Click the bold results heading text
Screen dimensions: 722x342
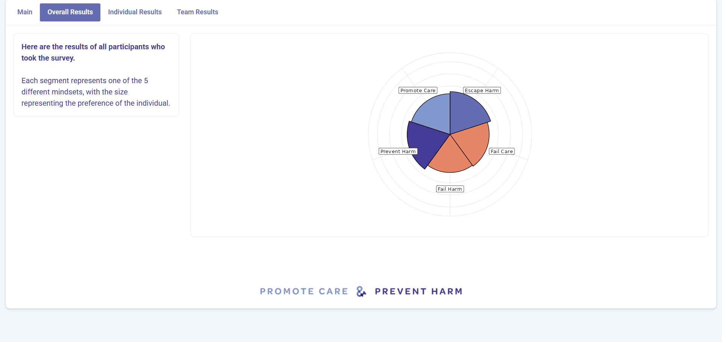[93, 52]
